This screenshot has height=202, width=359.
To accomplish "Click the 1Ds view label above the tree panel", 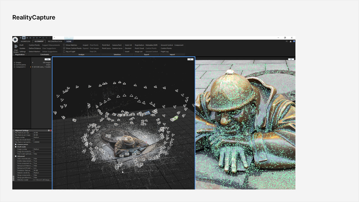I will tap(47, 59).
